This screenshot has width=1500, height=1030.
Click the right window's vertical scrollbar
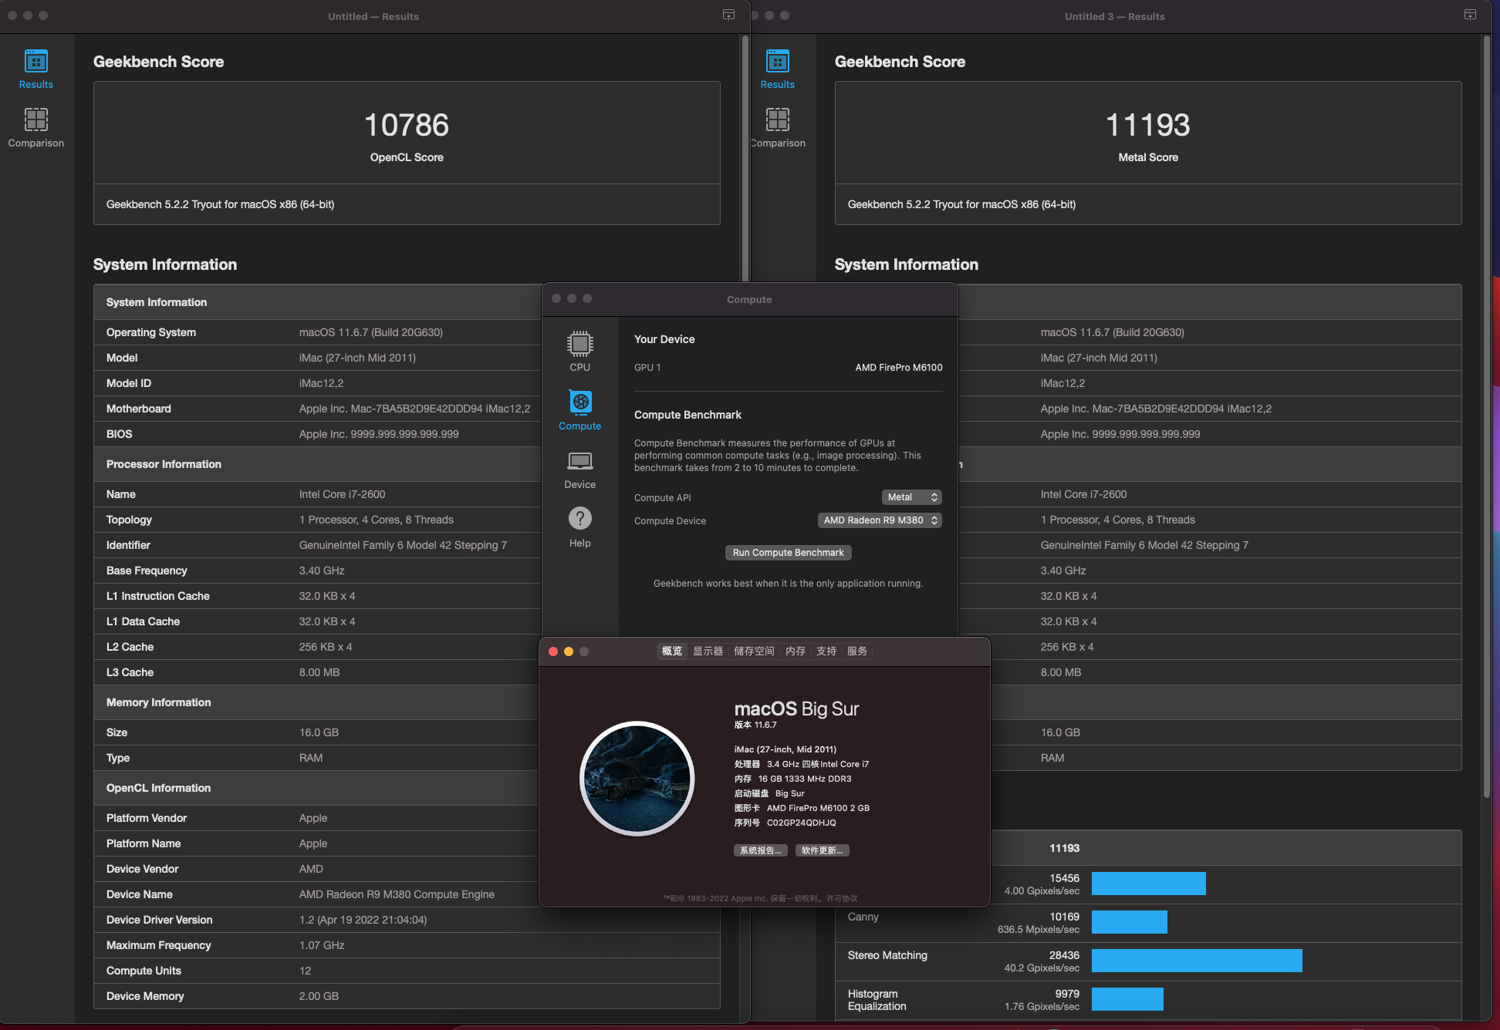point(1486,416)
